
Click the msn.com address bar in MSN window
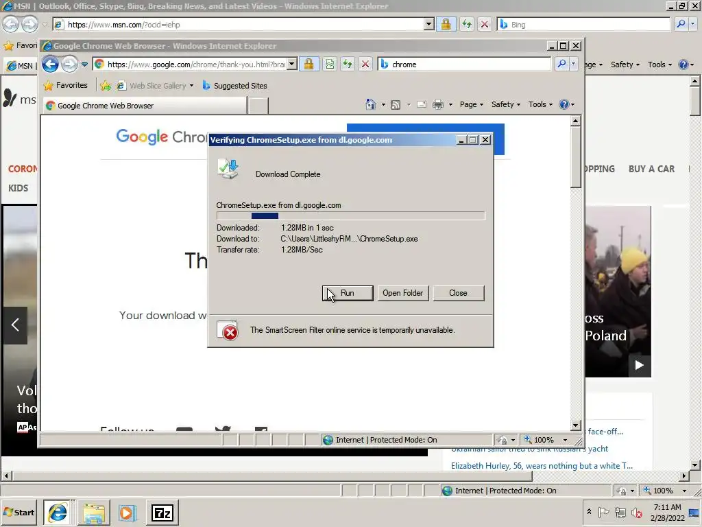click(x=238, y=25)
